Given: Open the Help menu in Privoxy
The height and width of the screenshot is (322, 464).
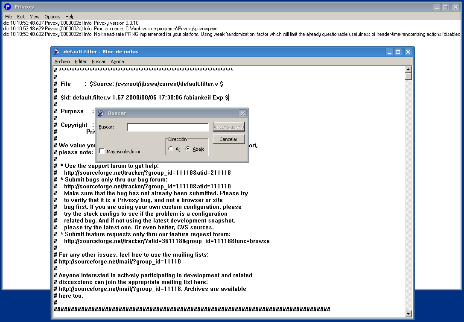Looking at the screenshot, I should coord(70,17).
